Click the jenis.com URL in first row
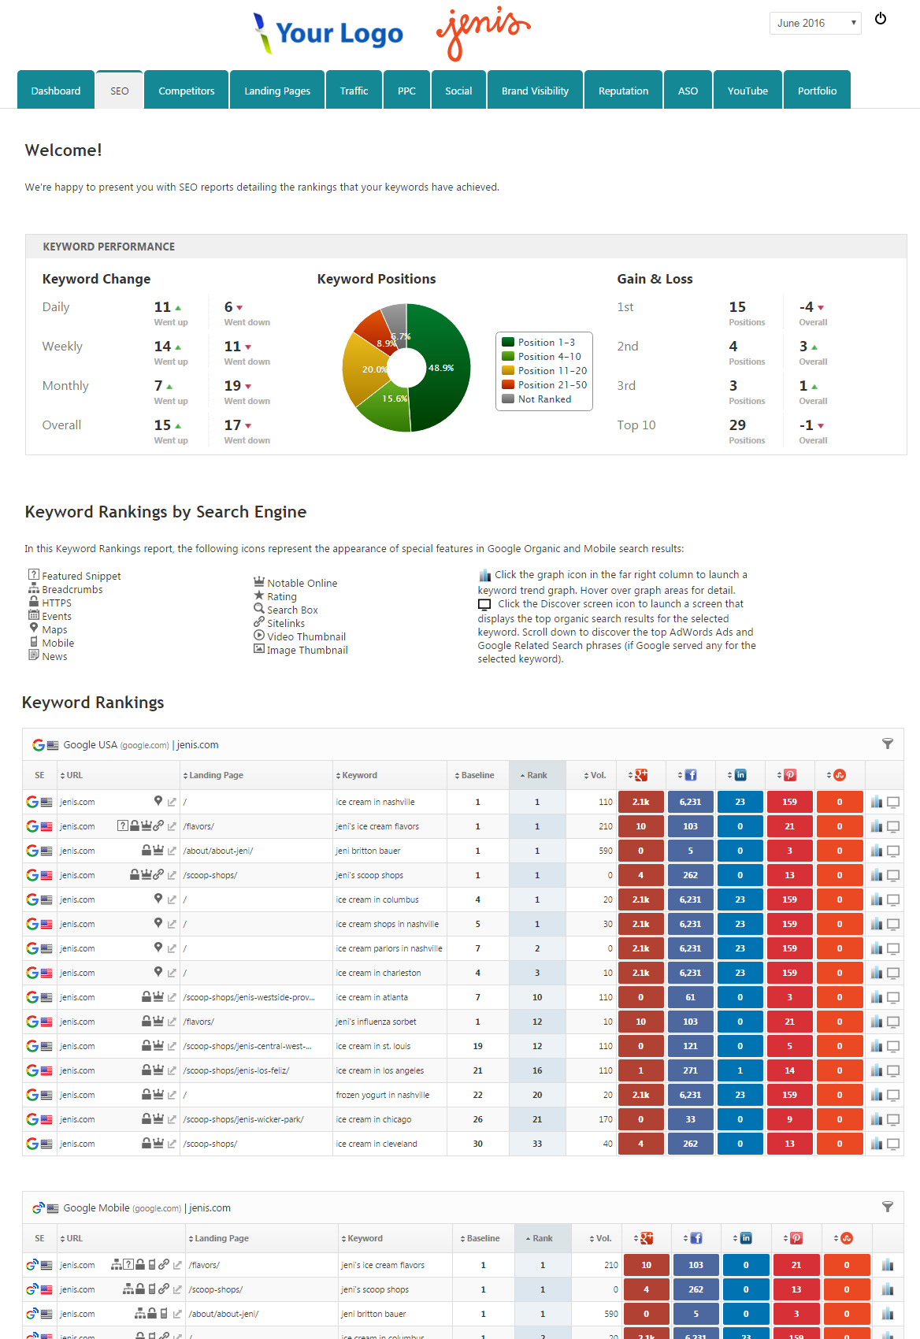 [77, 802]
